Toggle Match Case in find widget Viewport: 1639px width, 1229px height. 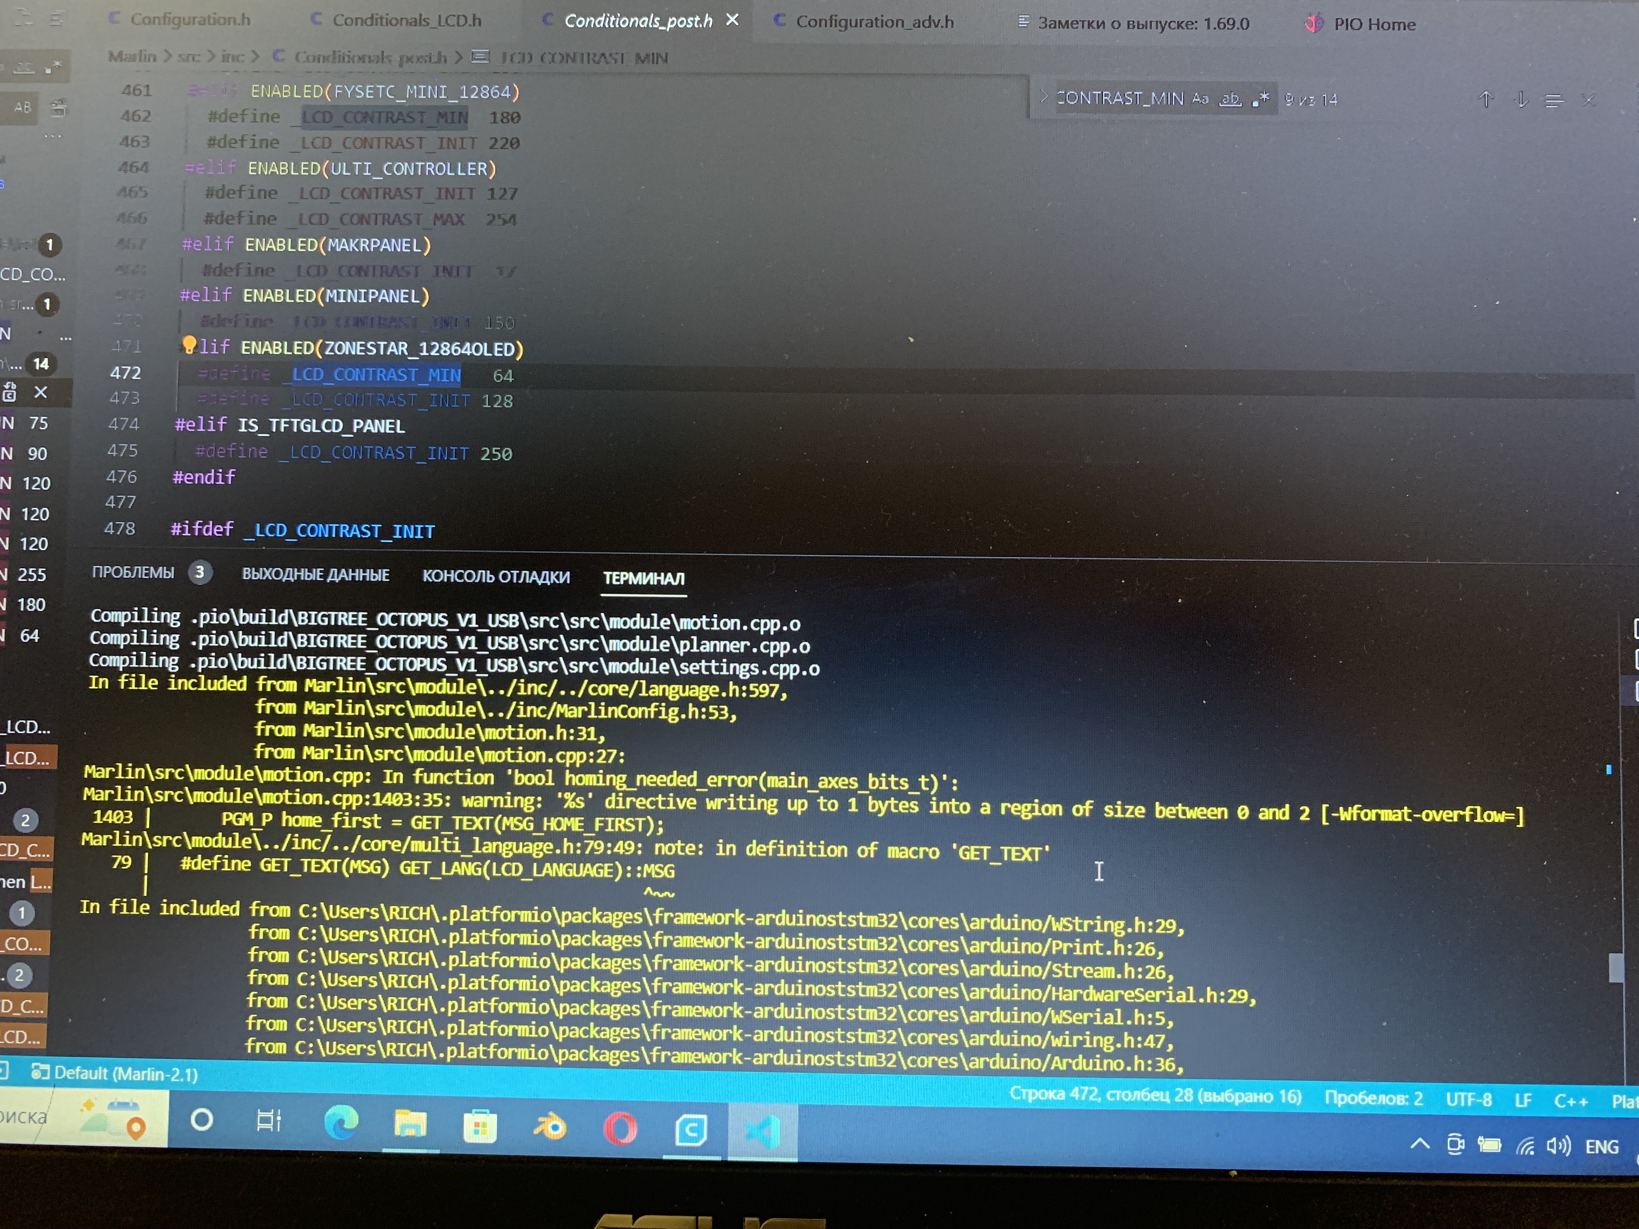(x=1200, y=98)
